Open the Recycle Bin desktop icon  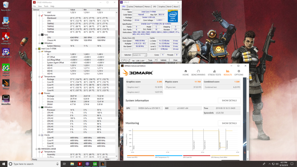coord(6,6)
